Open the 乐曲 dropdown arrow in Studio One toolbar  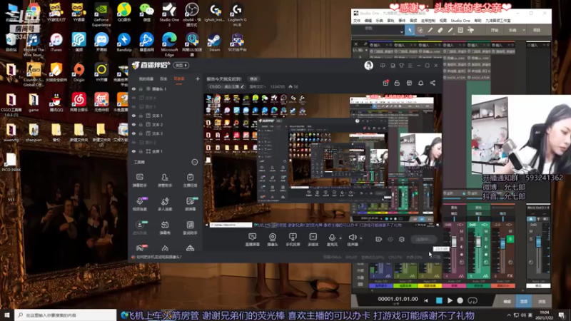(x=524, y=30)
